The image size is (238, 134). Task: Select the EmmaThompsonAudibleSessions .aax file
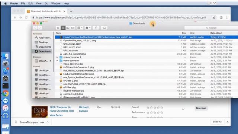click(x=147, y=37)
